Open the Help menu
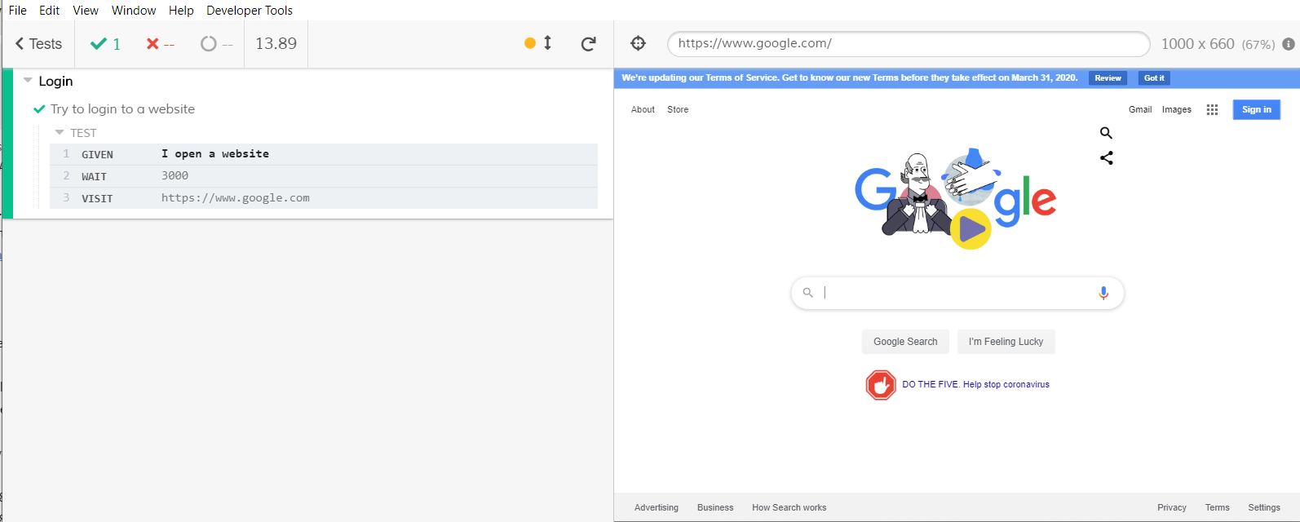This screenshot has height=522, width=1300. [x=181, y=11]
